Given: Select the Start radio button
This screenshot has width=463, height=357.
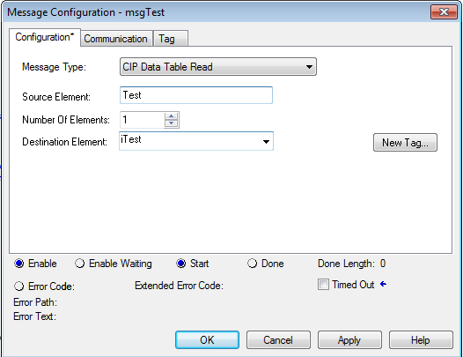Looking at the screenshot, I should point(181,264).
